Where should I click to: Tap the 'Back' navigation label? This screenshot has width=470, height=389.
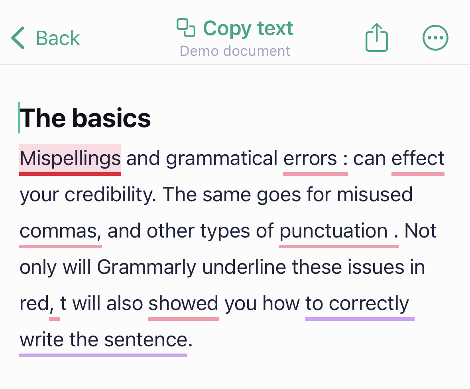58,38
